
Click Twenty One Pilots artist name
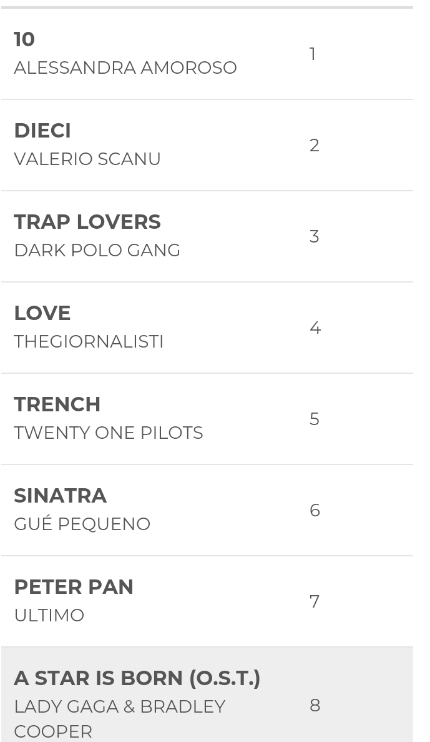click(108, 433)
